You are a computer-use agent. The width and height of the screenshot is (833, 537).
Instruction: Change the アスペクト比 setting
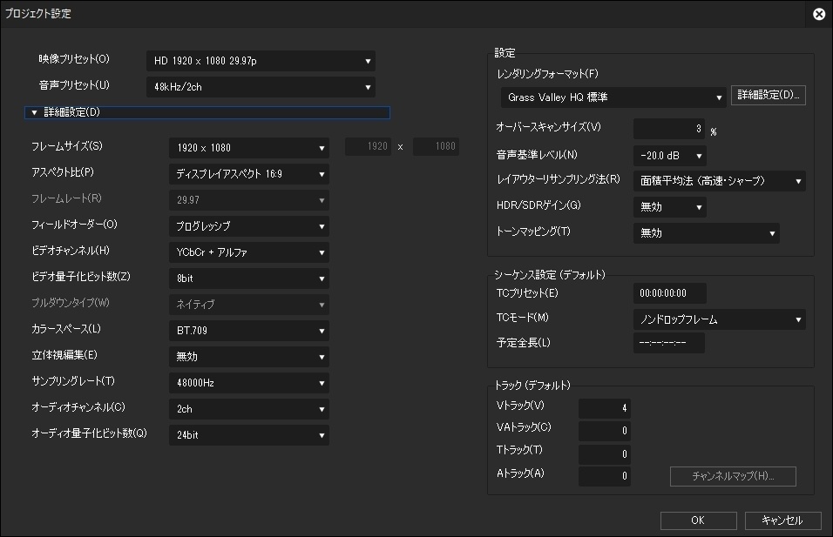(x=248, y=174)
